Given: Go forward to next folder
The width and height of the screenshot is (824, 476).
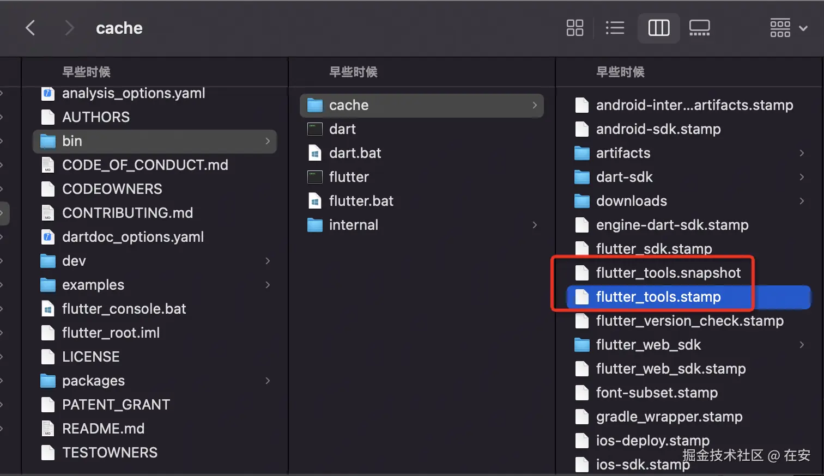Looking at the screenshot, I should pos(69,28).
